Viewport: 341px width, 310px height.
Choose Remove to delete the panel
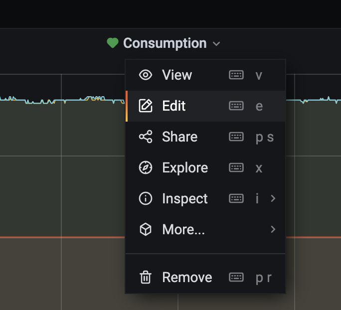[x=187, y=278]
